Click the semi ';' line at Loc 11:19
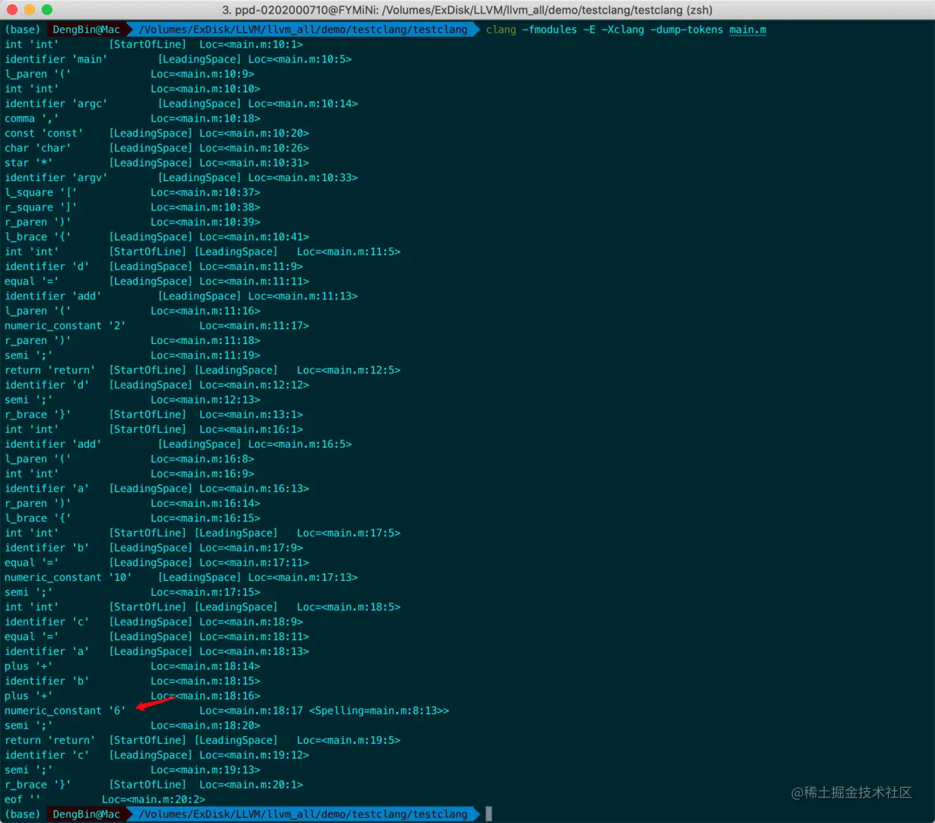Image resolution: width=935 pixels, height=823 pixels. (x=132, y=355)
